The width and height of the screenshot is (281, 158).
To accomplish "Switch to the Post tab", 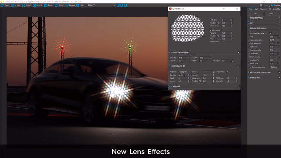I will pos(250,9).
